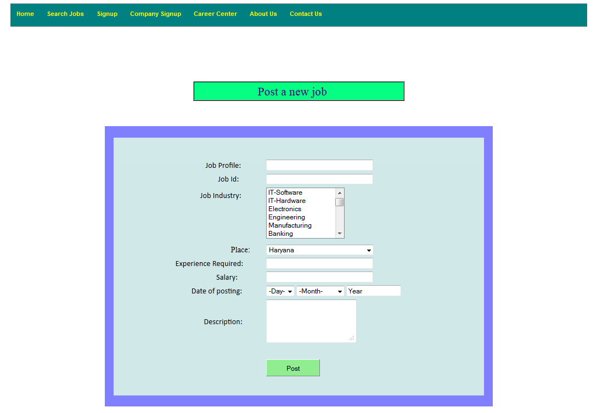Click the Contact Us link
This screenshot has width=608, height=413.
pos(306,14)
